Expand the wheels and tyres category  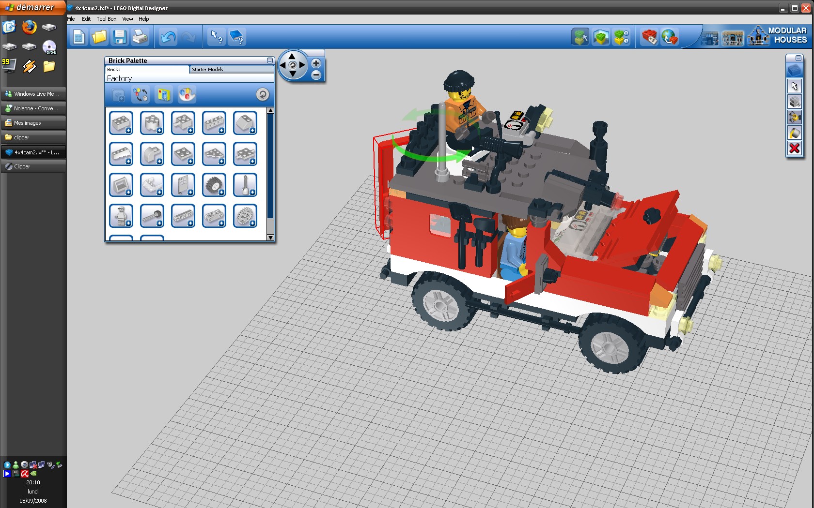pos(214,185)
